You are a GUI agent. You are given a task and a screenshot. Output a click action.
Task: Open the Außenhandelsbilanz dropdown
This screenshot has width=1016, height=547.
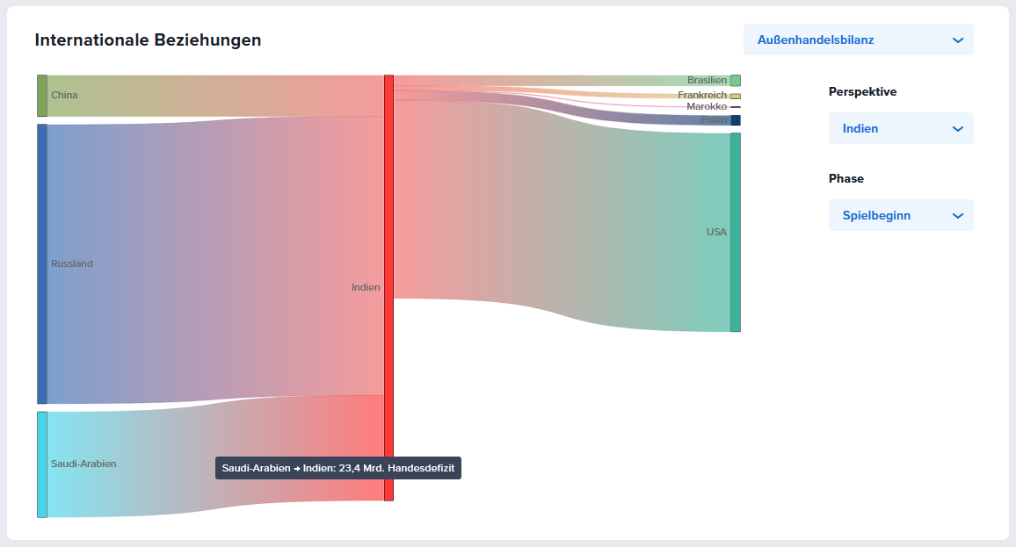coord(858,40)
